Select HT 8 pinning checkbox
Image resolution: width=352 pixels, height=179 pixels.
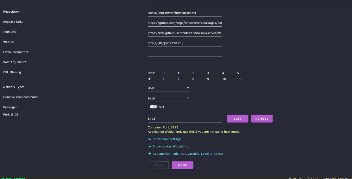click(189, 79)
